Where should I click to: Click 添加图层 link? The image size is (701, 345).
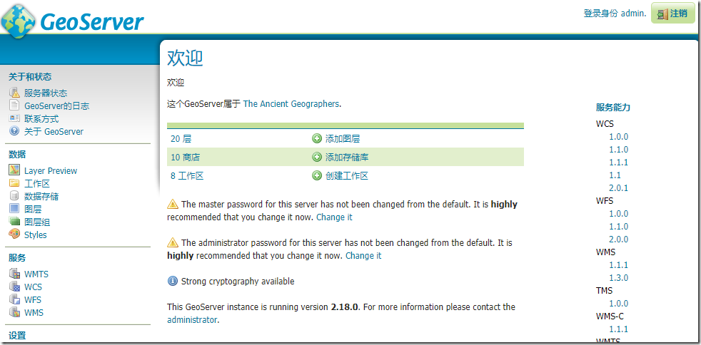point(343,139)
